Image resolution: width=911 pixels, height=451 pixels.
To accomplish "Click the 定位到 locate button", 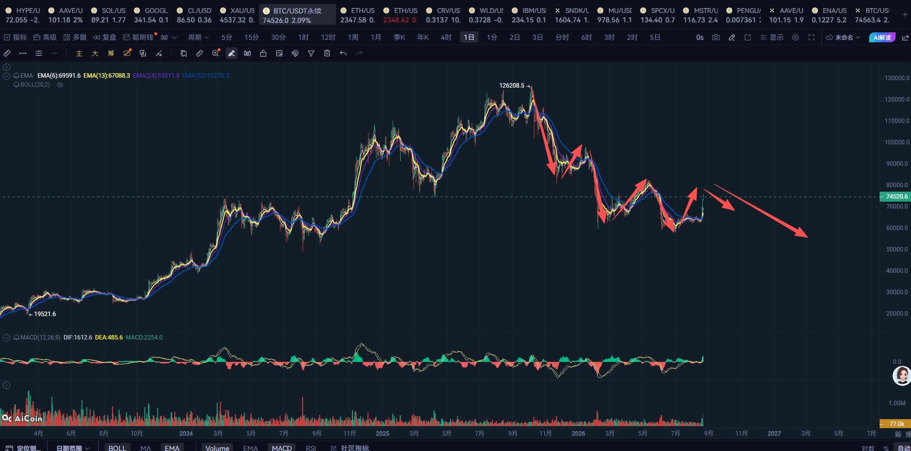I will pyautogui.click(x=23, y=448).
